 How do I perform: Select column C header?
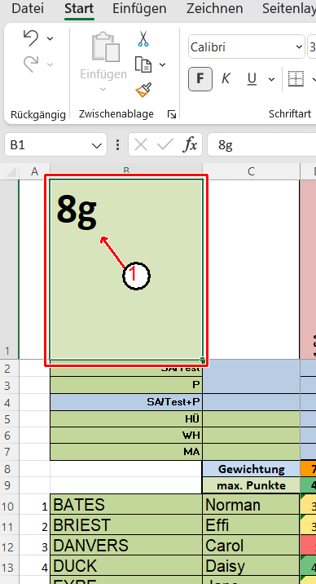(x=252, y=171)
